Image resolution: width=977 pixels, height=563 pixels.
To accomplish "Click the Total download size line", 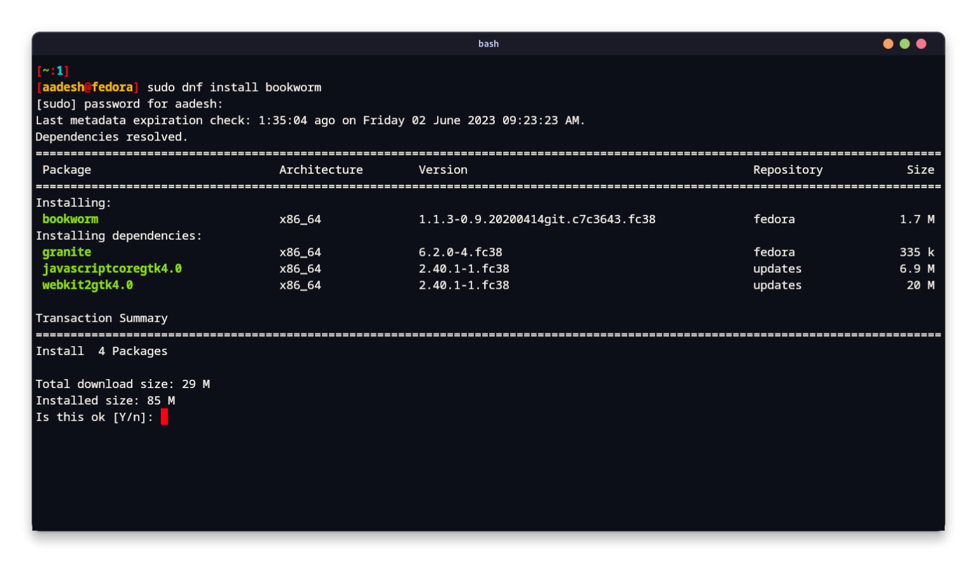I will [123, 384].
